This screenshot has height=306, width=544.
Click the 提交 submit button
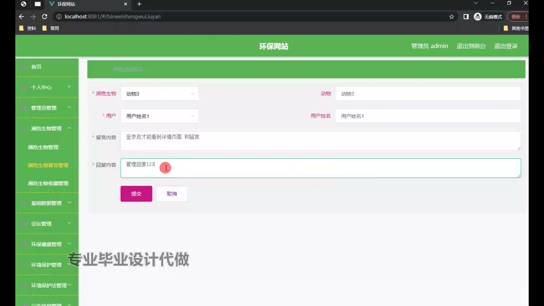(x=136, y=194)
